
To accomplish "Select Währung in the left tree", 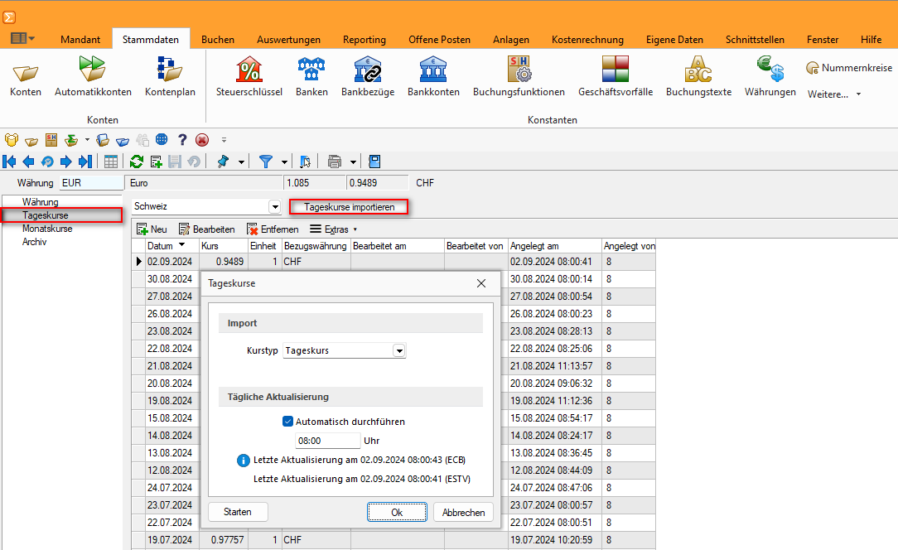I will (x=40, y=201).
